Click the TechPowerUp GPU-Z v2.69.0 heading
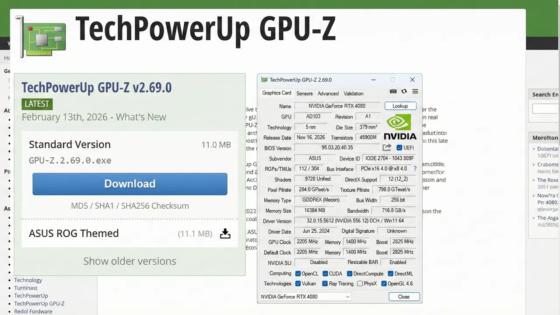The height and width of the screenshot is (315, 560). click(97, 87)
